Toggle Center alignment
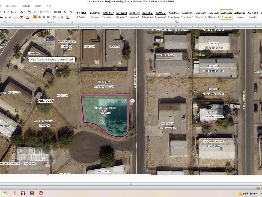 click(x=40, y=17)
